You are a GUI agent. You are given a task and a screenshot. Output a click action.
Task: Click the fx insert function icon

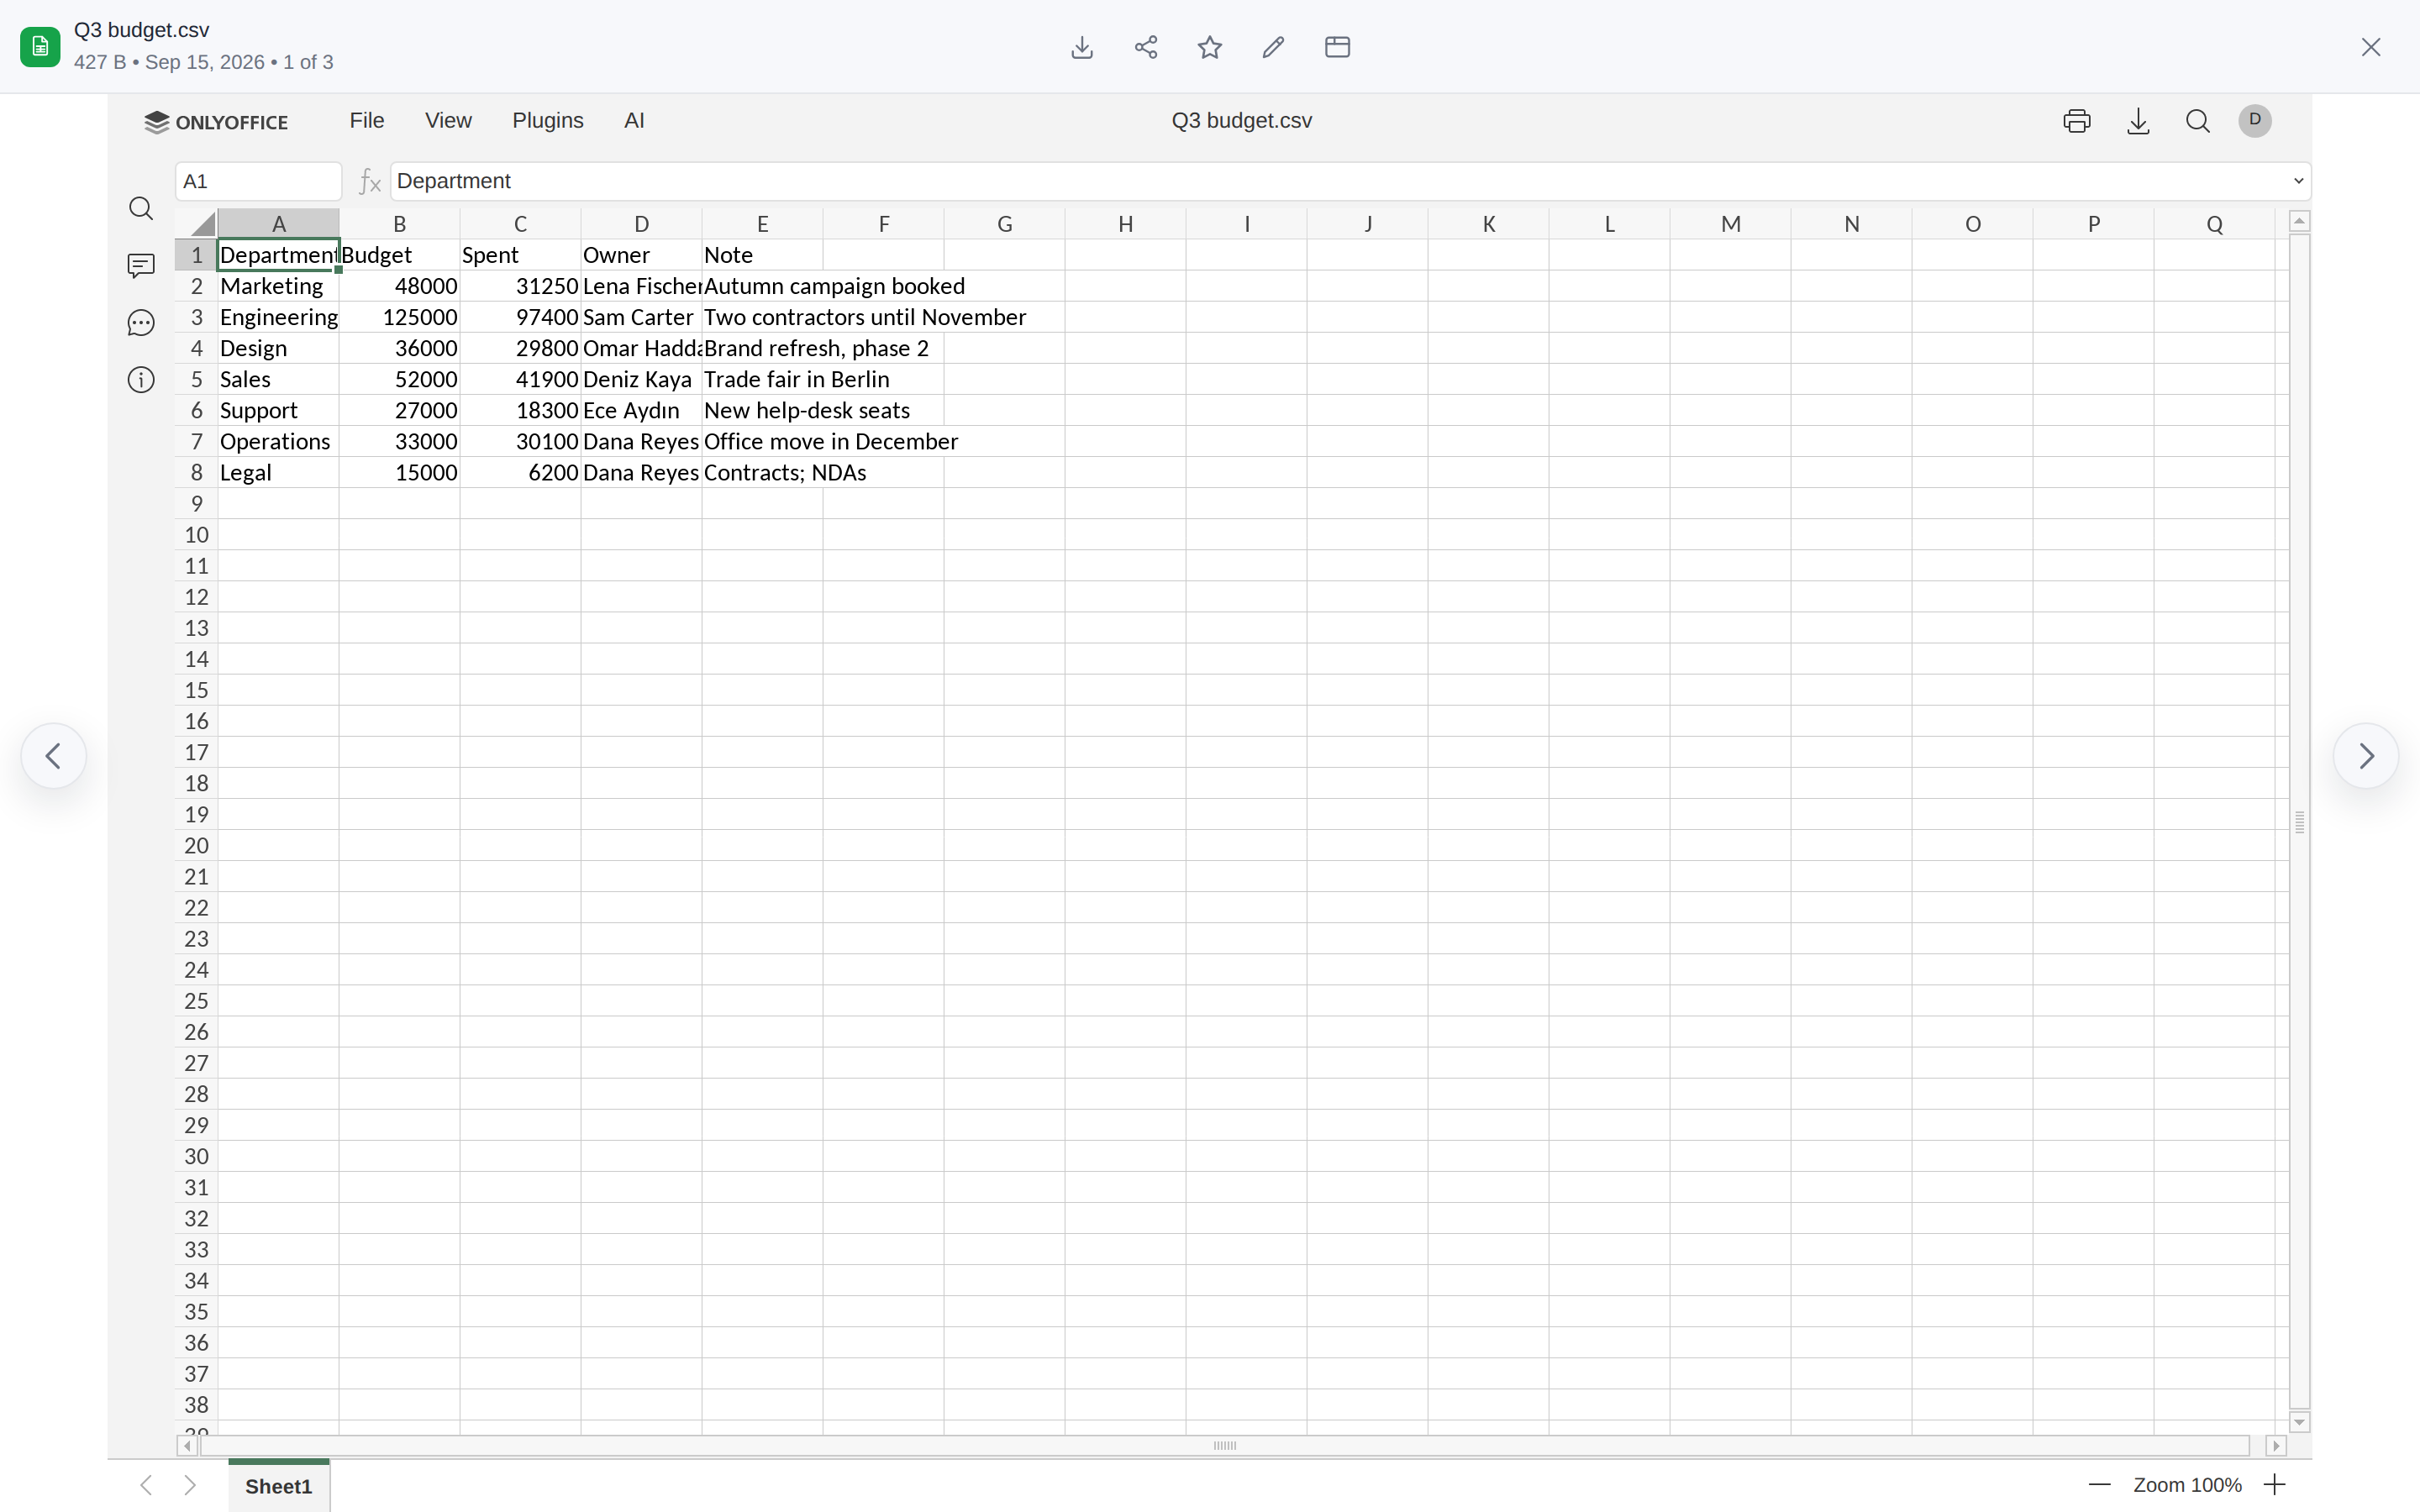(370, 181)
